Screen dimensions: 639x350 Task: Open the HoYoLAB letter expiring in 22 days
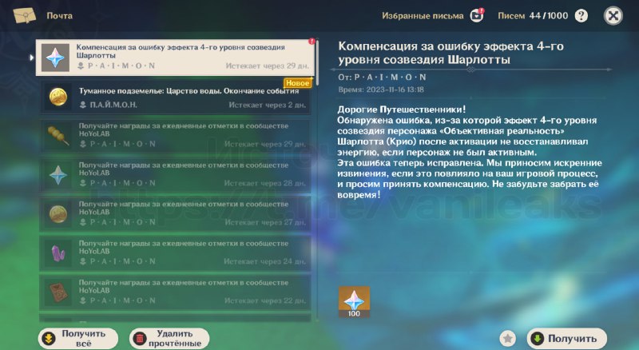(x=175, y=292)
